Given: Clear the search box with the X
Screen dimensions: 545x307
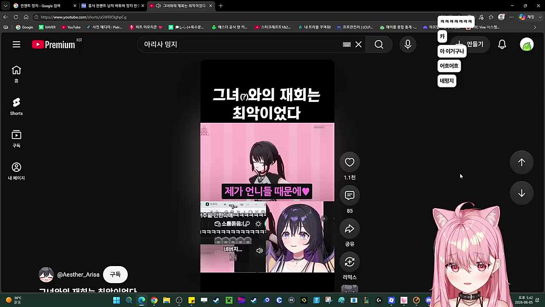Looking at the screenshot, I should pyautogui.click(x=359, y=44).
